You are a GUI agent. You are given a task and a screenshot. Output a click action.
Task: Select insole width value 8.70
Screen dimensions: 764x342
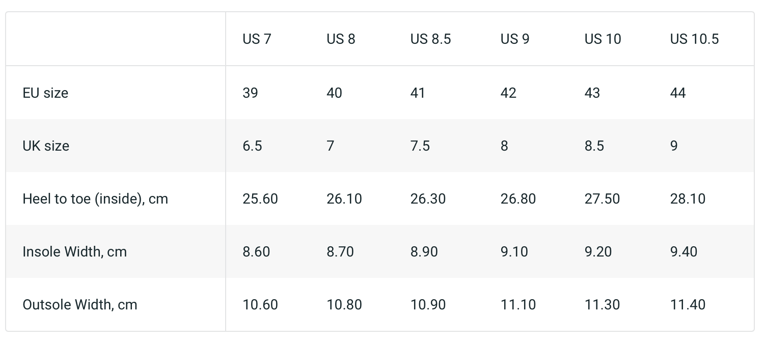340,251
